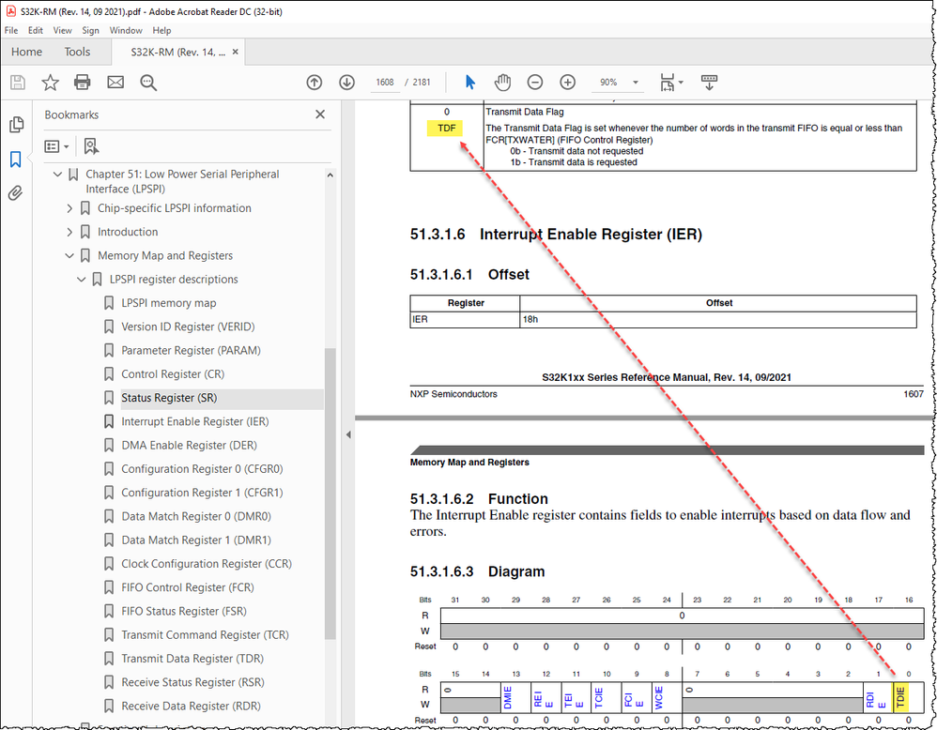The image size is (937, 730).
Task: Switch to the Home tab
Action: 26,52
